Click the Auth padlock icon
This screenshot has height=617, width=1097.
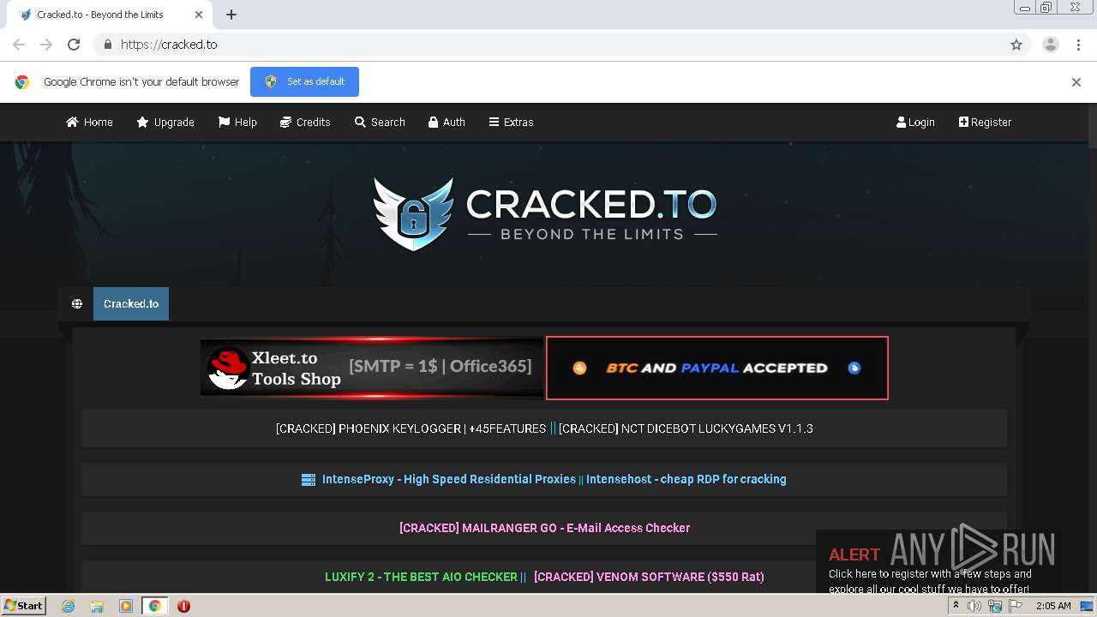click(x=433, y=122)
